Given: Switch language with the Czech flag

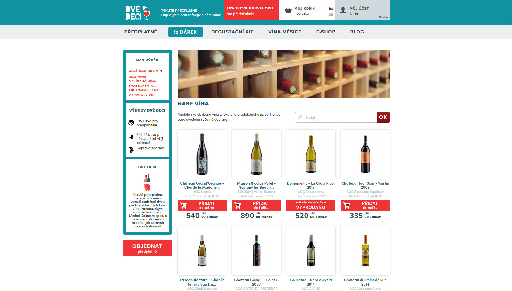Looking at the screenshot, I should tap(331, 9).
